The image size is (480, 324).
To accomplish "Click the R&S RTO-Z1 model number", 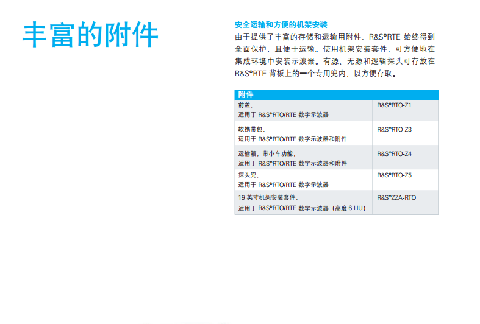I will click(x=394, y=105).
